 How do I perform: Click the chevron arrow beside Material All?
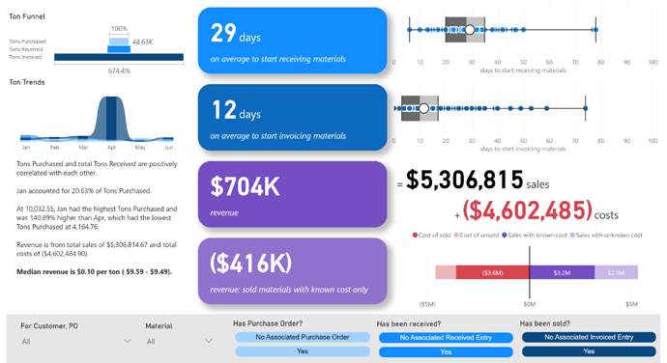[208, 341]
